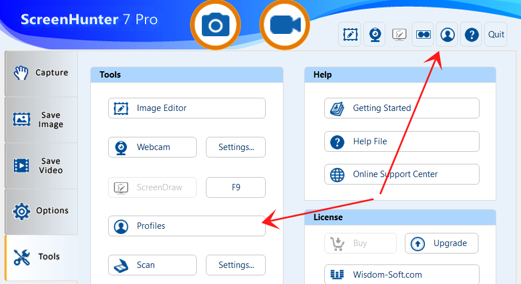This screenshot has width=521, height=284.
Task: Click the dual-screen icon in top toolbar
Action: 423,34
